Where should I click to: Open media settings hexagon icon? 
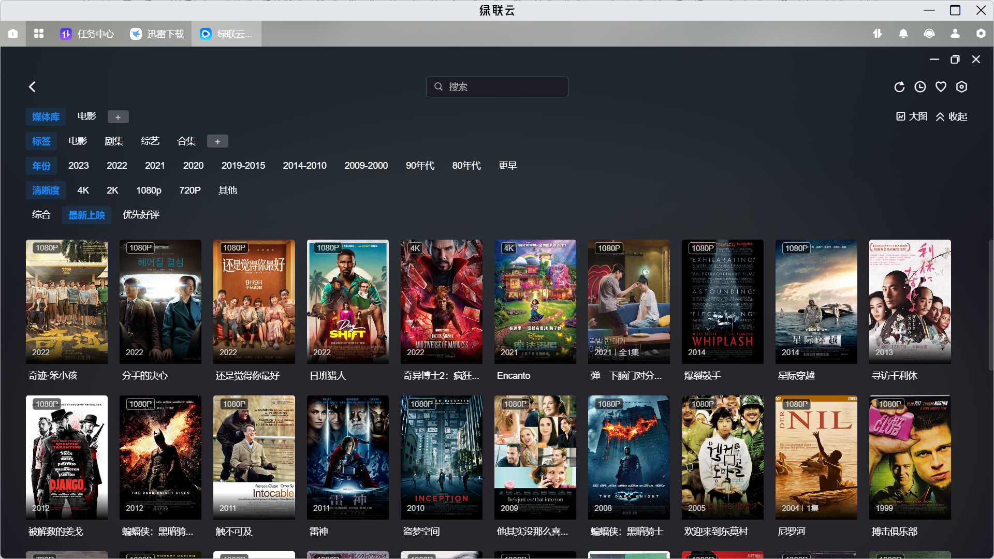pyautogui.click(x=961, y=87)
